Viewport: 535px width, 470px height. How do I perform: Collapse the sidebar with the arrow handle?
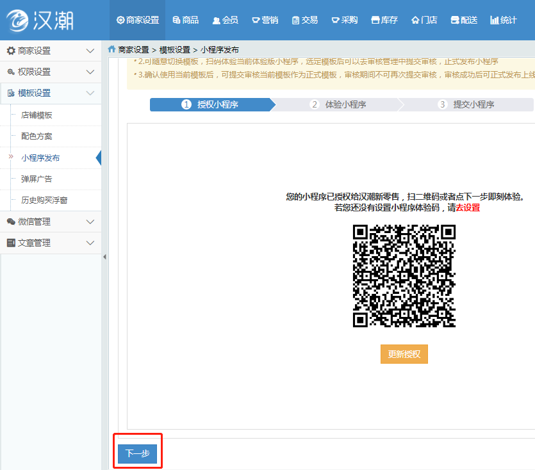(104, 257)
